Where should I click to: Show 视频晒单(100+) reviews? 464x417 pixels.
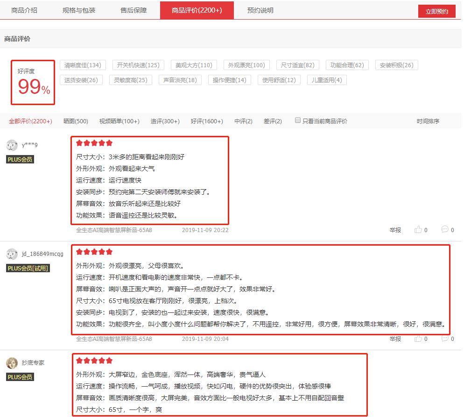pos(119,121)
